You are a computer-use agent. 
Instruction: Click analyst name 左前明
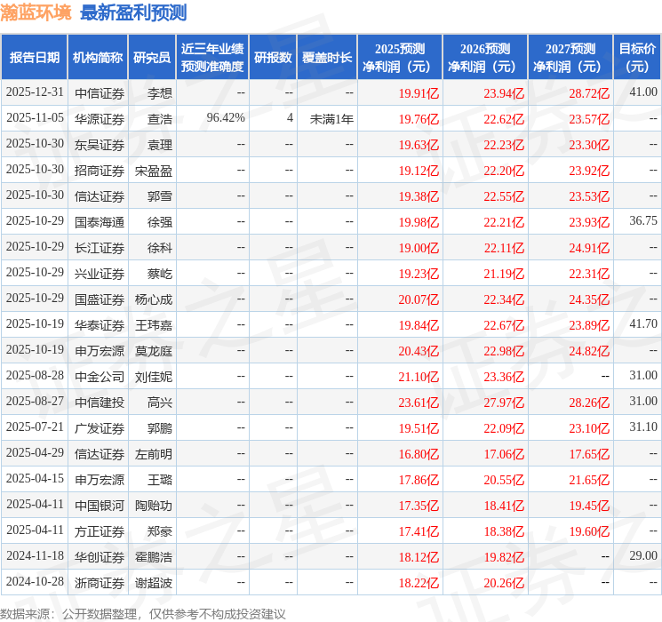153,454
